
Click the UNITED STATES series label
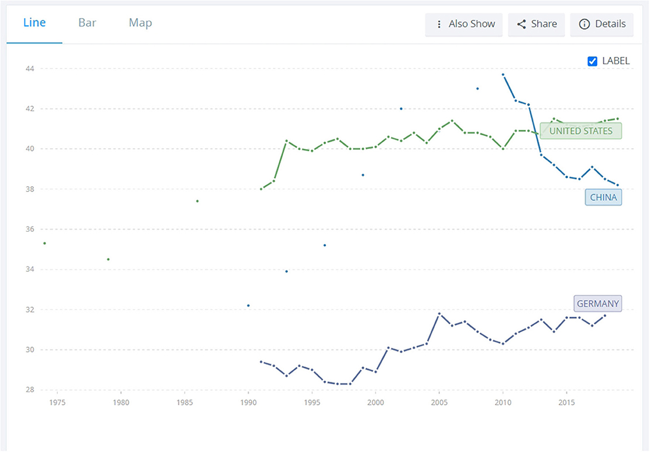coord(581,131)
